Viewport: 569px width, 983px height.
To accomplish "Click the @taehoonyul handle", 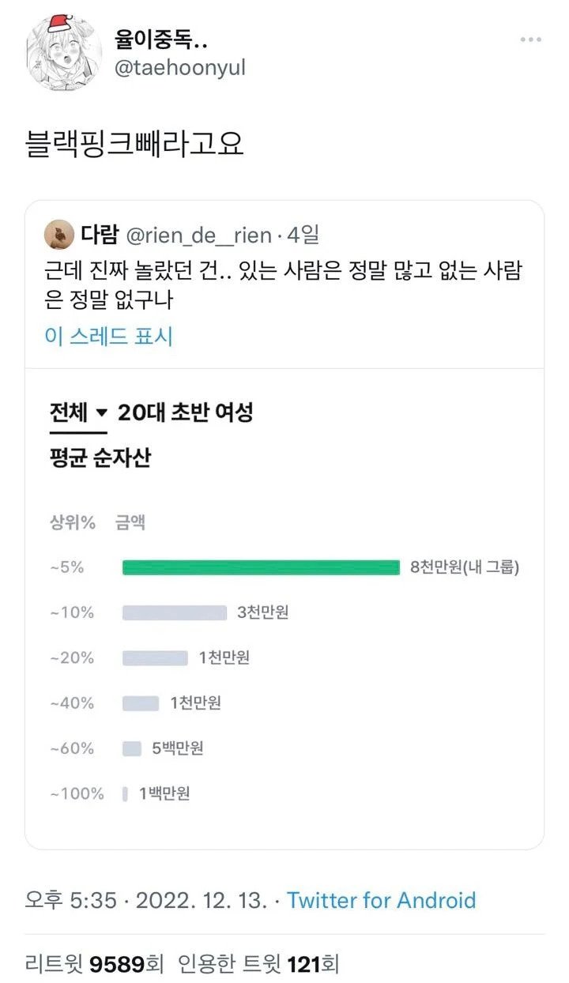I will tap(180, 68).
